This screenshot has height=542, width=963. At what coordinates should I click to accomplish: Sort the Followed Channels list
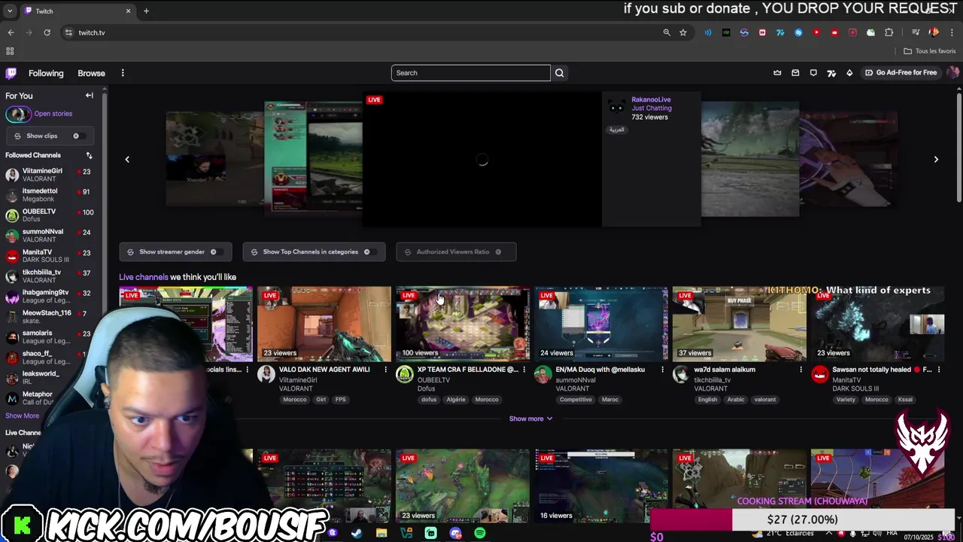(89, 155)
